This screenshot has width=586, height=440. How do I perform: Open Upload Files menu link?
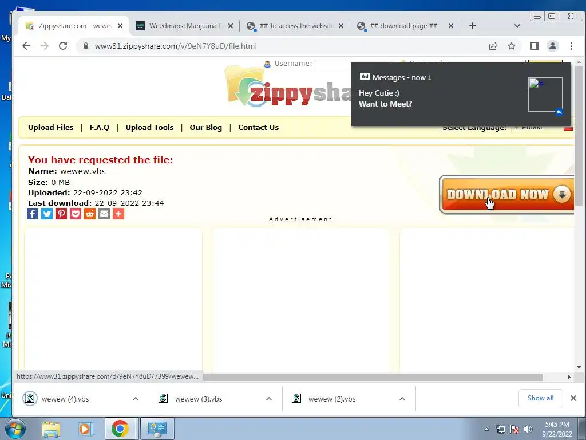[x=51, y=128]
